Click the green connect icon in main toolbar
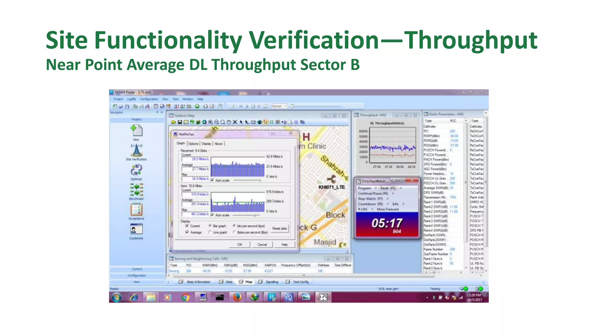Viewport: 598px width, 336px height. pyautogui.click(x=197, y=106)
